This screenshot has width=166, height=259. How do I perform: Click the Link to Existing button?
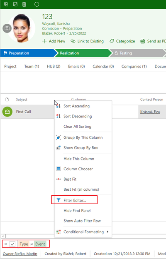(x=87, y=41)
